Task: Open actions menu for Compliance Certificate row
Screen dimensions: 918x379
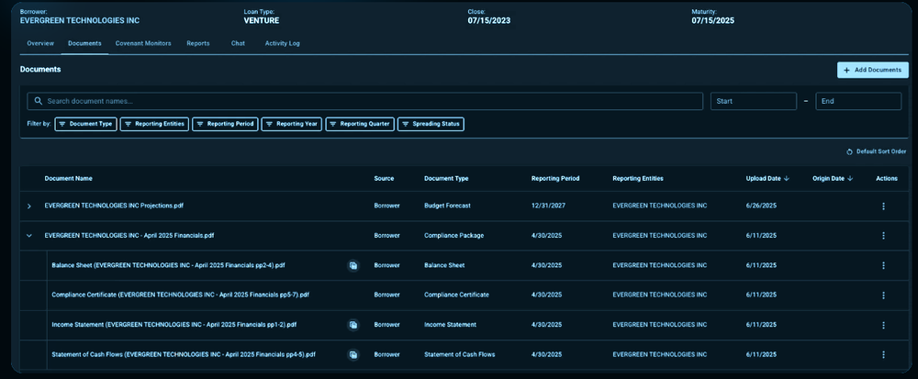Action: tap(883, 295)
